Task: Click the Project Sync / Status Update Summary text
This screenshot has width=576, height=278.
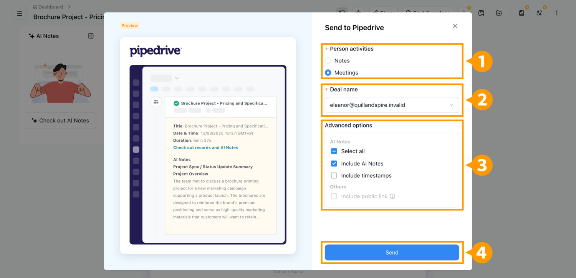Action: (x=213, y=167)
